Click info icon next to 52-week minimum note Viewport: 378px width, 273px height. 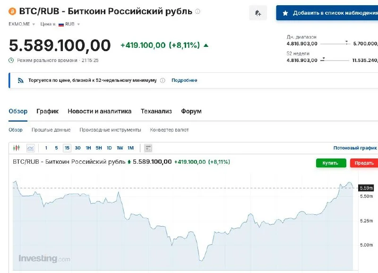coord(163,80)
